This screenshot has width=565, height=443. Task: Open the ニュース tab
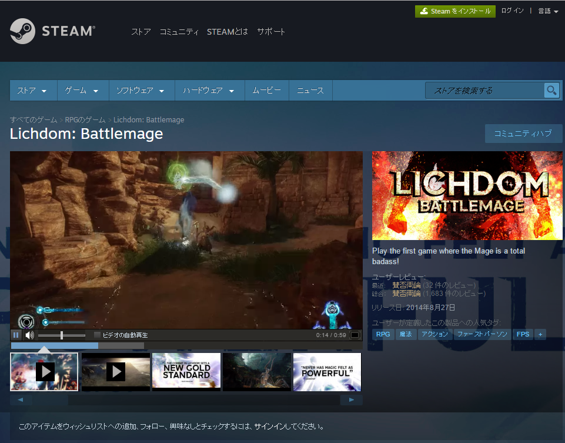[310, 91]
